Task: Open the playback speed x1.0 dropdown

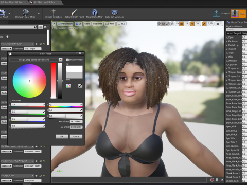Action: tap(121, 24)
